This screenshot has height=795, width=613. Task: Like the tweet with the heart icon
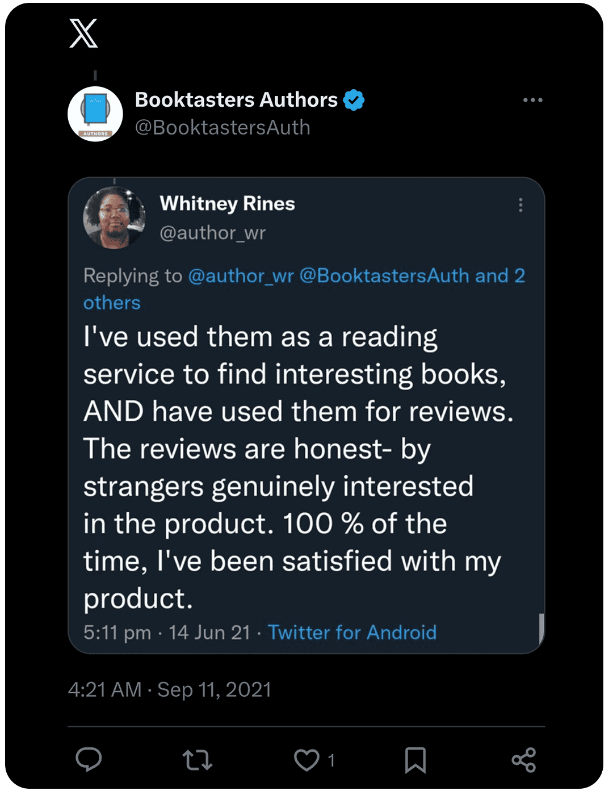[x=306, y=760]
